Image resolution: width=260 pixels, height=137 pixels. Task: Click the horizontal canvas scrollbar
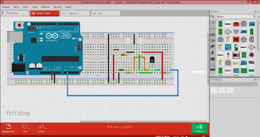143,121
